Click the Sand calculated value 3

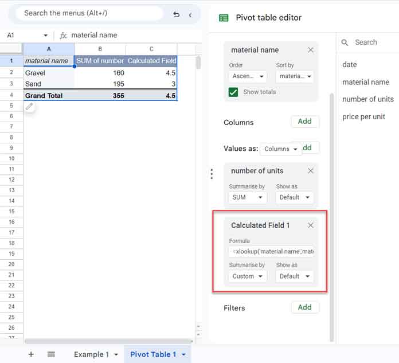click(x=151, y=84)
